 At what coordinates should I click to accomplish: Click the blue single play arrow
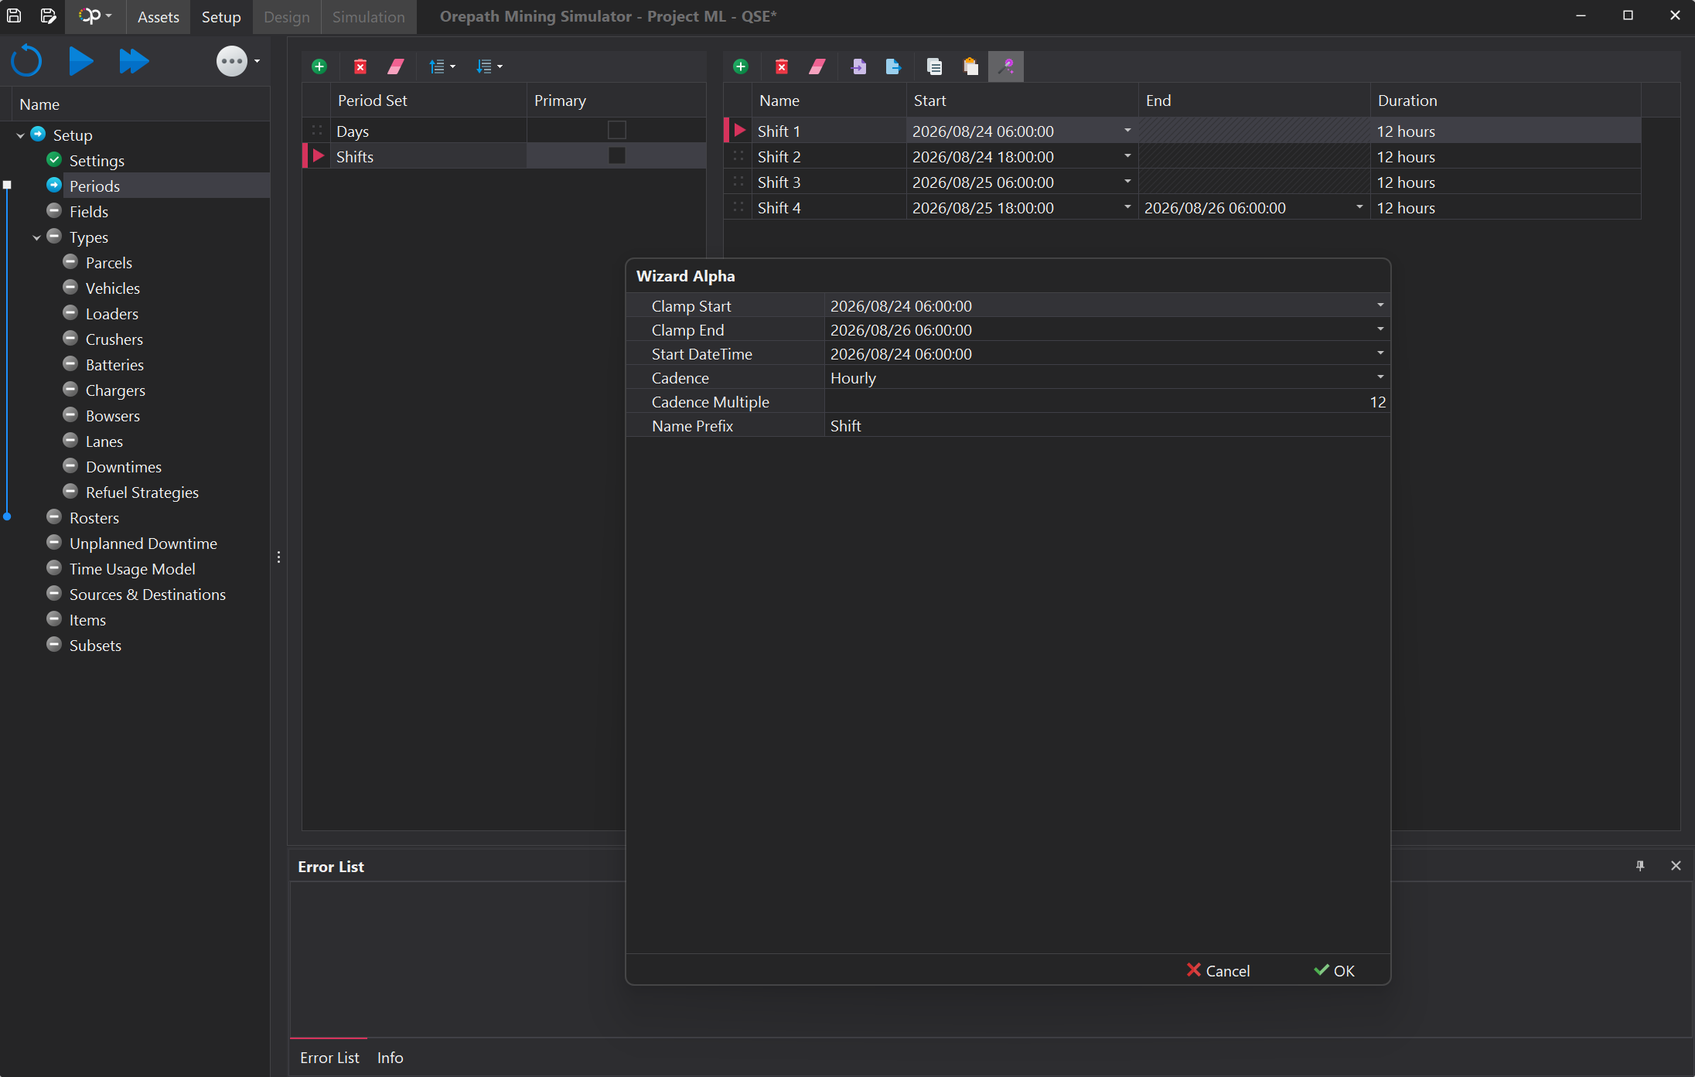80,61
